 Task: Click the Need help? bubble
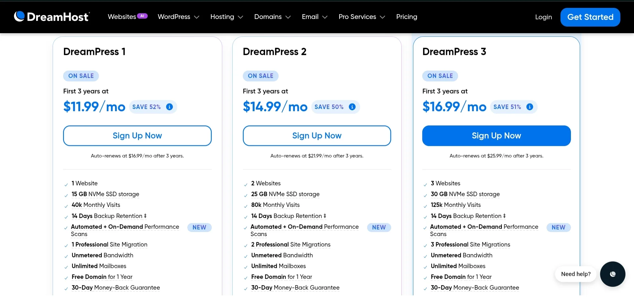(576, 274)
